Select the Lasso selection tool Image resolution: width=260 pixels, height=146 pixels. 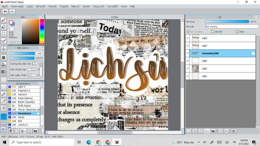point(4,87)
